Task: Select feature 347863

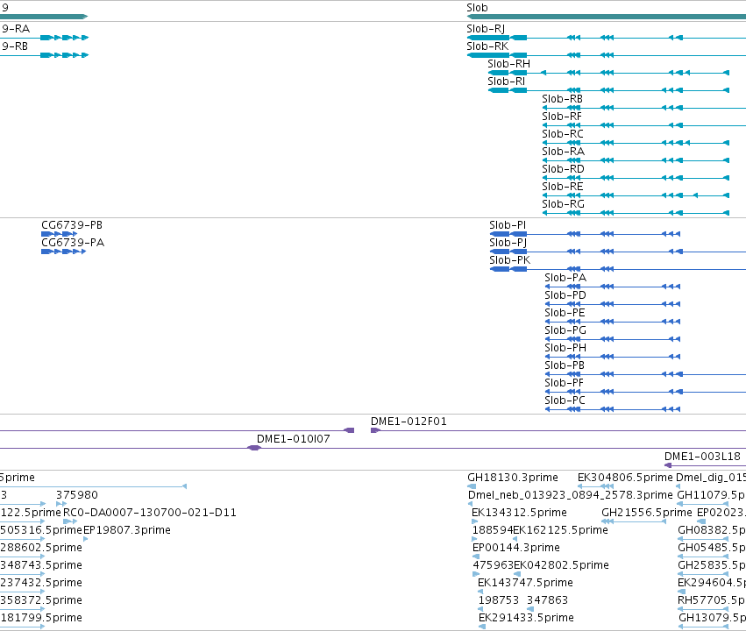Action: pos(547,600)
